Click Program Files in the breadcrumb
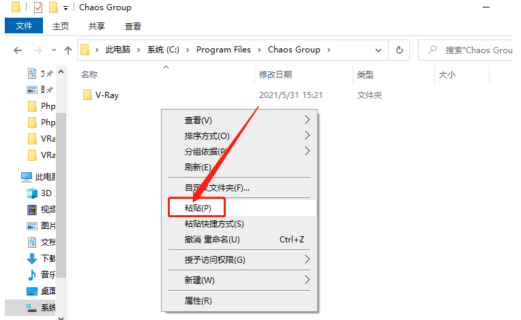Viewport: 521px width, 320px height. click(223, 50)
